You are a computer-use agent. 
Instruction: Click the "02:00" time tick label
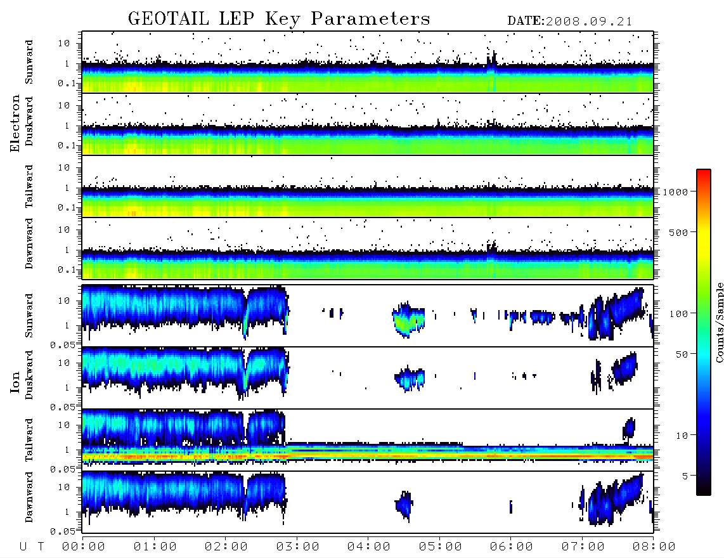[226, 547]
